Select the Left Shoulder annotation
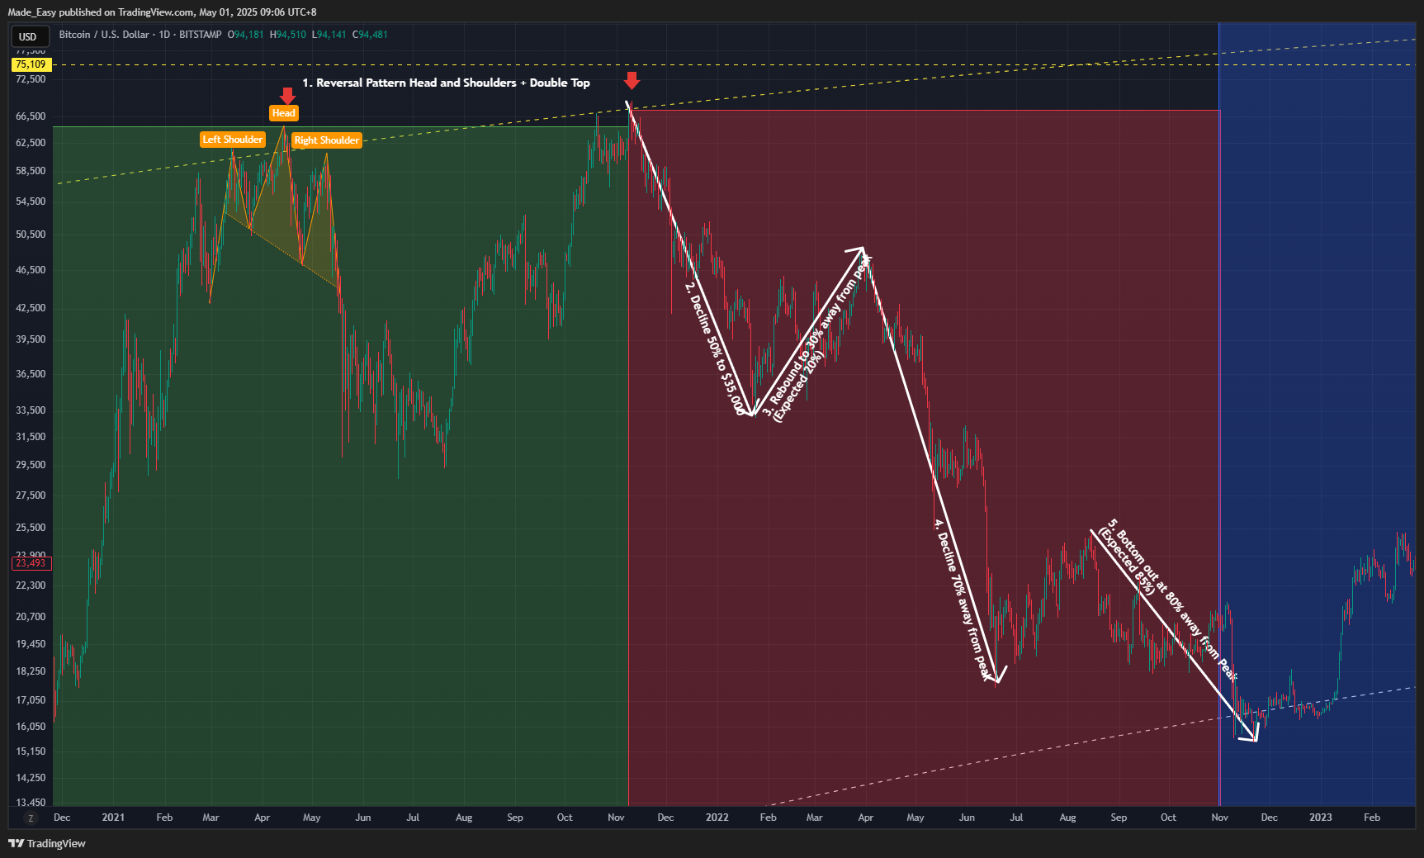The width and height of the screenshot is (1424, 858). [x=232, y=140]
